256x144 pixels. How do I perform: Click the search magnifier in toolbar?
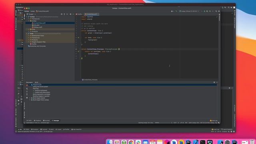coord(216,11)
